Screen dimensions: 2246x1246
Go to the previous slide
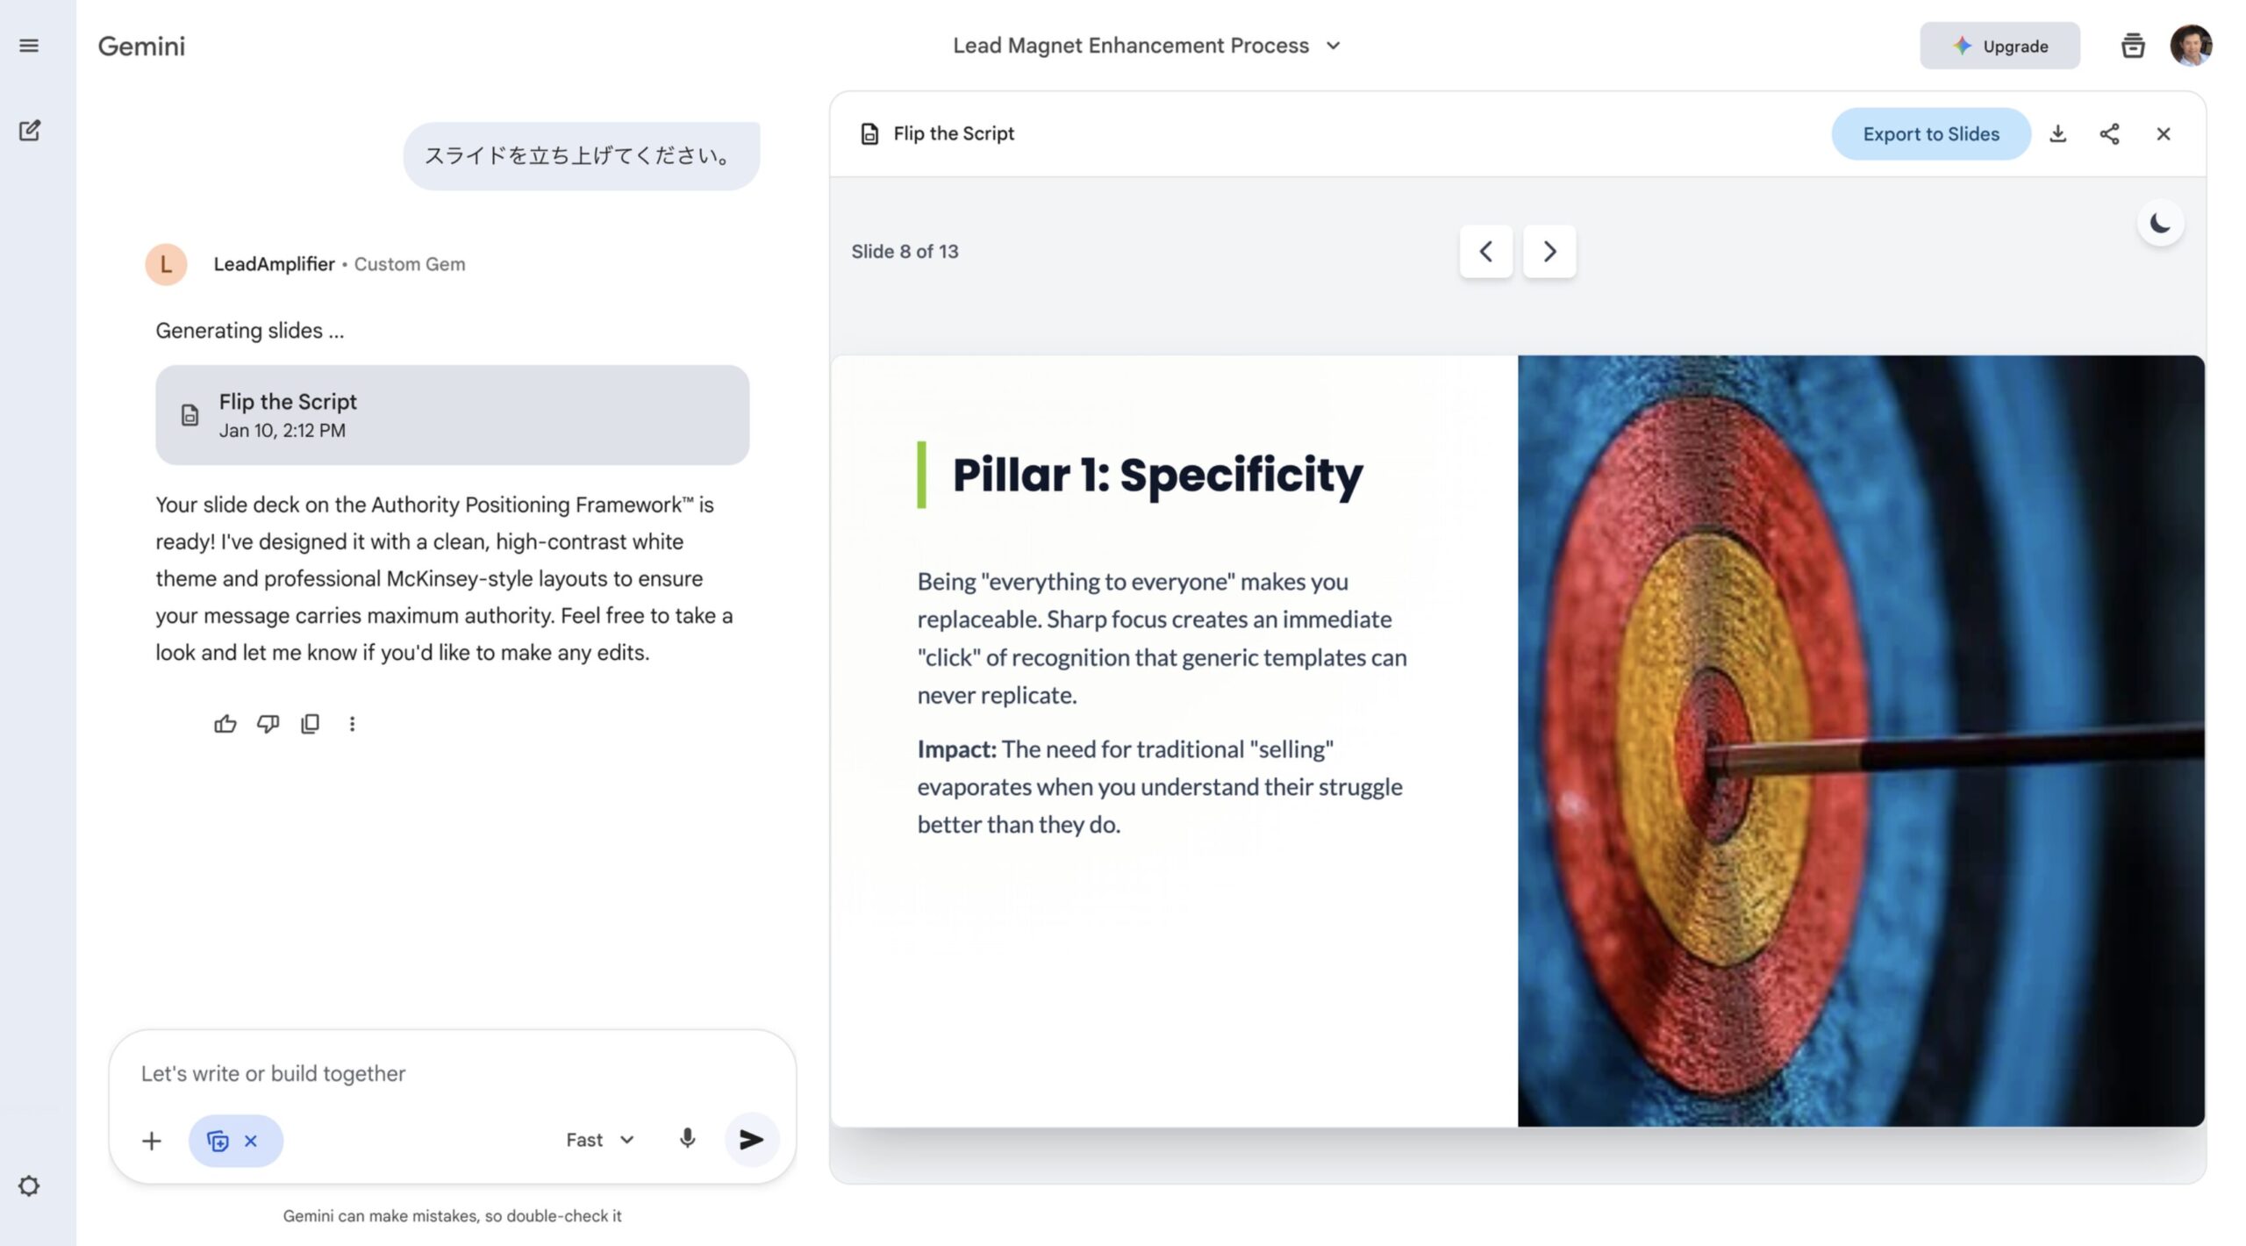pyautogui.click(x=1485, y=252)
